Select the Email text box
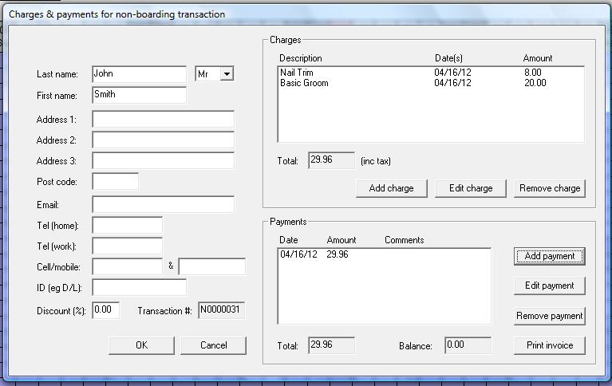The image size is (612, 386). [x=163, y=205]
